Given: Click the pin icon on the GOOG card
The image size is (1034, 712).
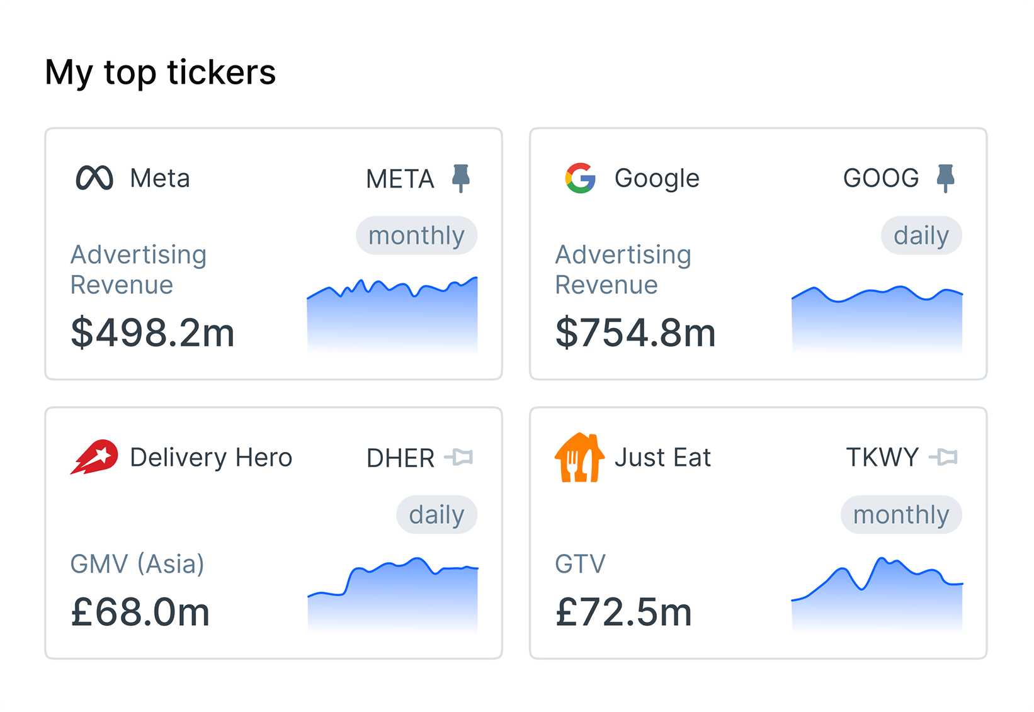Looking at the screenshot, I should 946,178.
